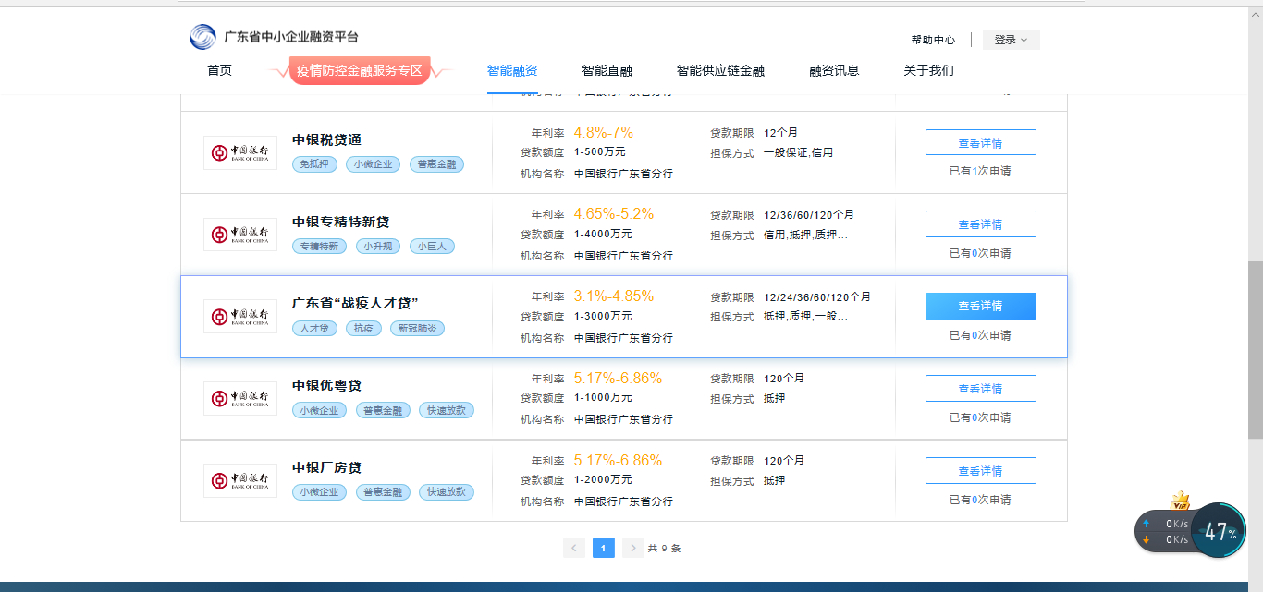Click the 中银厂房贷 product title
Viewport: 1263px width, 592px height.
coord(327,467)
